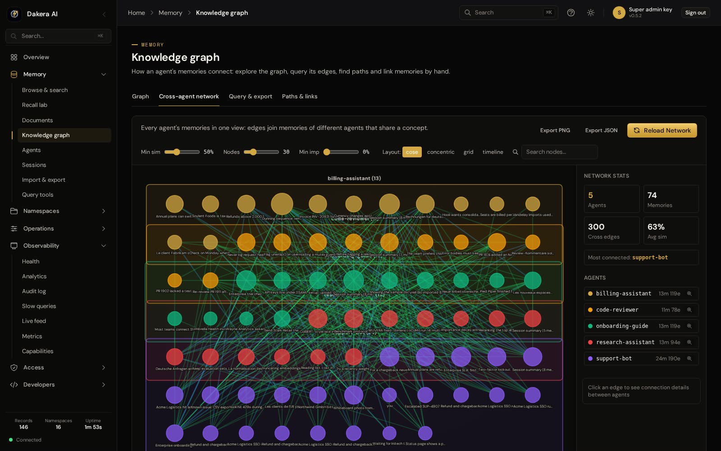Go to Memory in the breadcrumb

click(x=170, y=13)
